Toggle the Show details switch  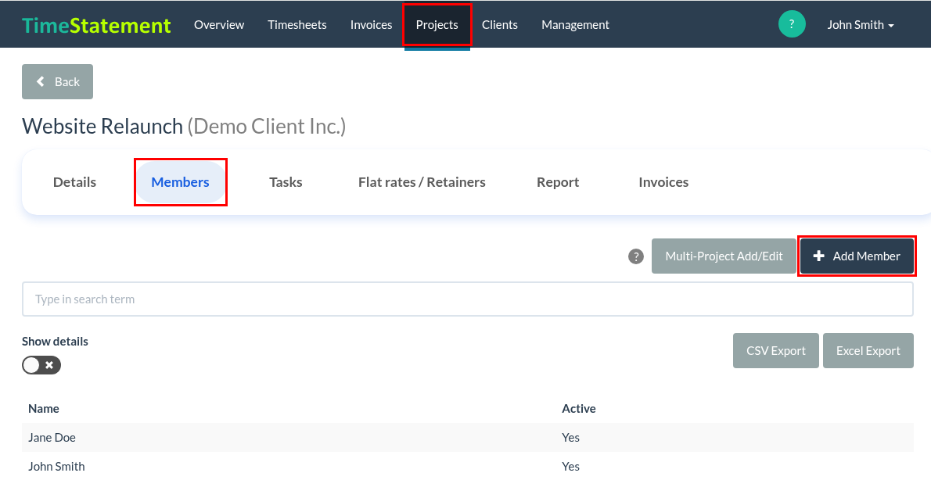pyautogui.click(x=41, y=365)
